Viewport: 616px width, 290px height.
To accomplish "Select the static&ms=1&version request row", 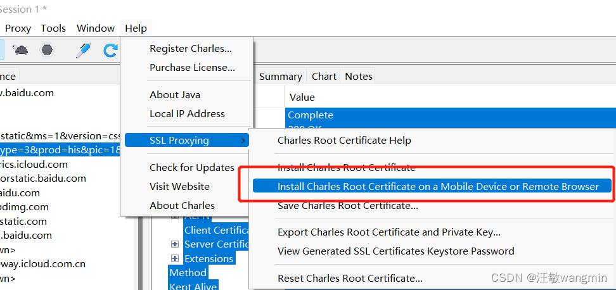I will point(60,136).
